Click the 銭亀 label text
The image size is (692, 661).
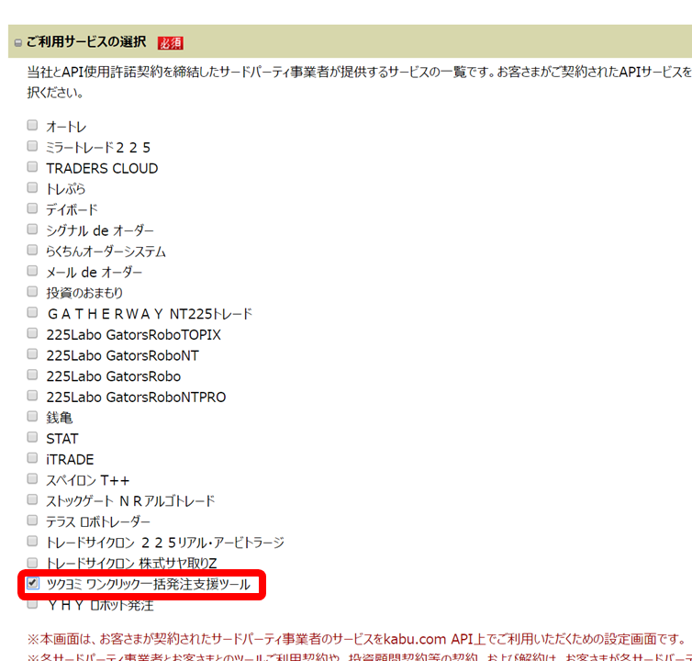(60, 418)
